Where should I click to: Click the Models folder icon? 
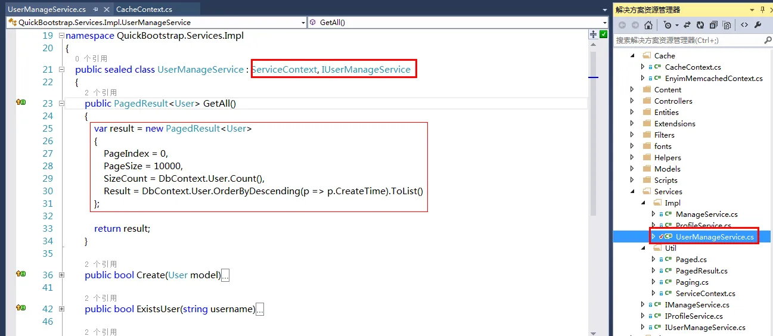647,169
